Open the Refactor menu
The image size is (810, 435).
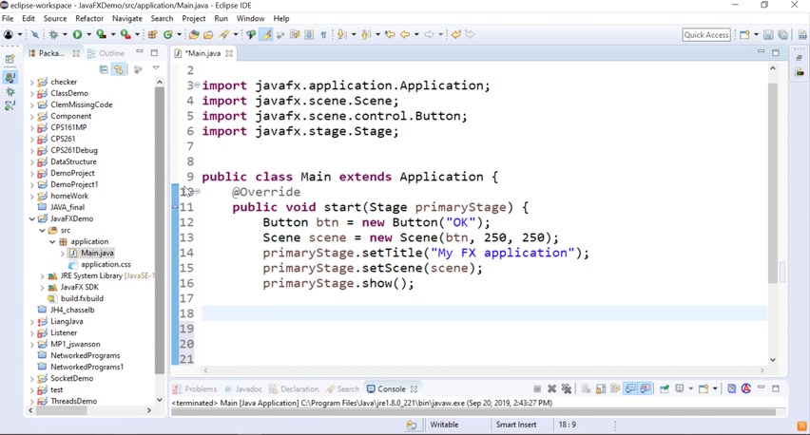[89, 18]
